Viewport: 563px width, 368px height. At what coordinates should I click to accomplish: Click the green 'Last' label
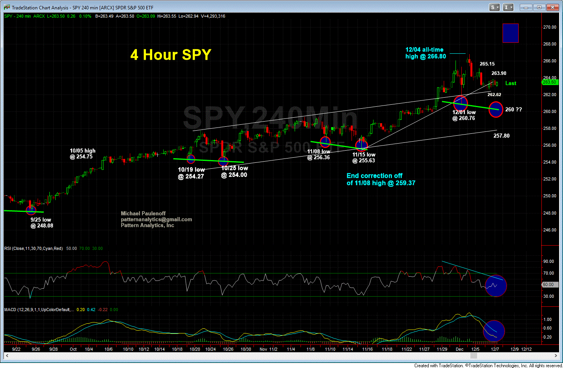click(x=510, y=83)
